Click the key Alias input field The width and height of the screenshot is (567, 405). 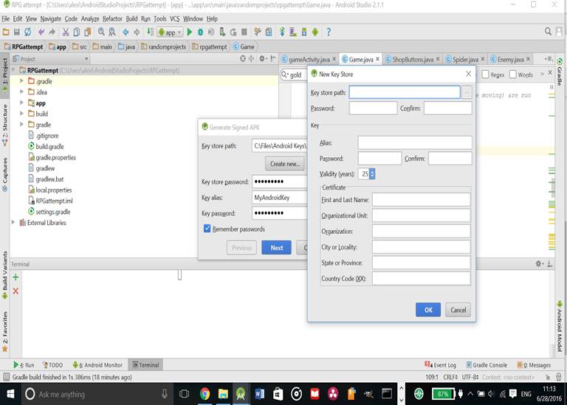pyautogui.click(x=415, y=142)
